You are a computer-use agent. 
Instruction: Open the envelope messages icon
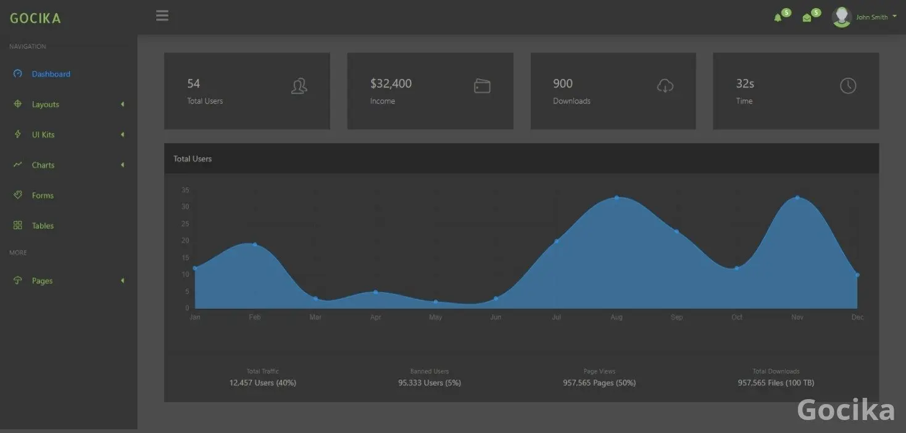click(807, 18)
